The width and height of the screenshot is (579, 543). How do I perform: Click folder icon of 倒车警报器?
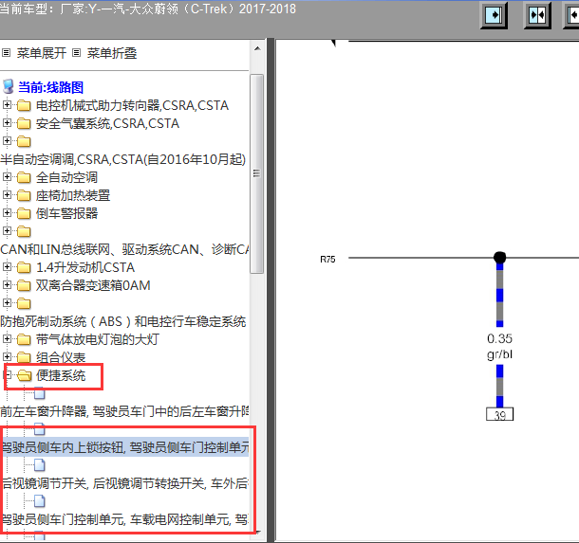click(x=24, y=213)
